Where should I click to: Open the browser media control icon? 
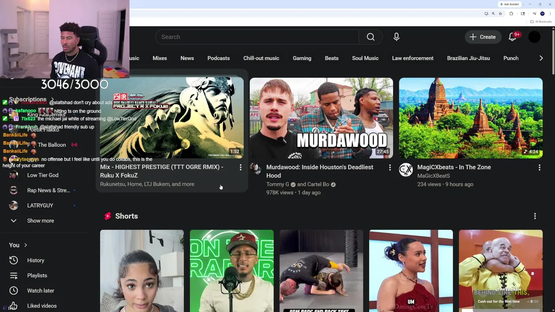pos(534,13)
